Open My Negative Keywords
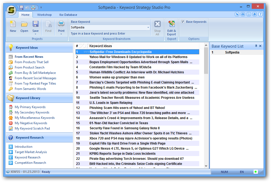Screen dimensions: 271x182 (x=31, y=123)
